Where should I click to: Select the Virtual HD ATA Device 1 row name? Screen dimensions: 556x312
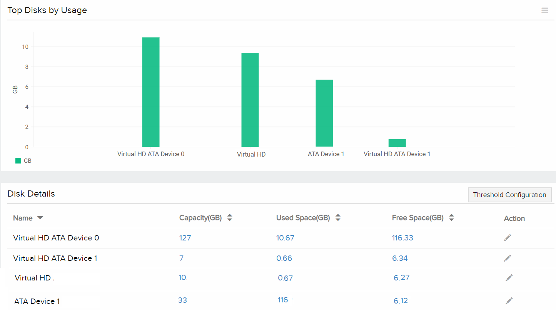click(55, 258)
